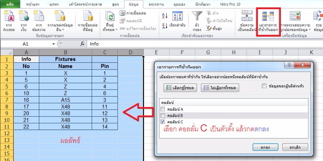This screenshot has width=323, height=161.
Task: Select row 7 header
Action: (x=7, y=100)
